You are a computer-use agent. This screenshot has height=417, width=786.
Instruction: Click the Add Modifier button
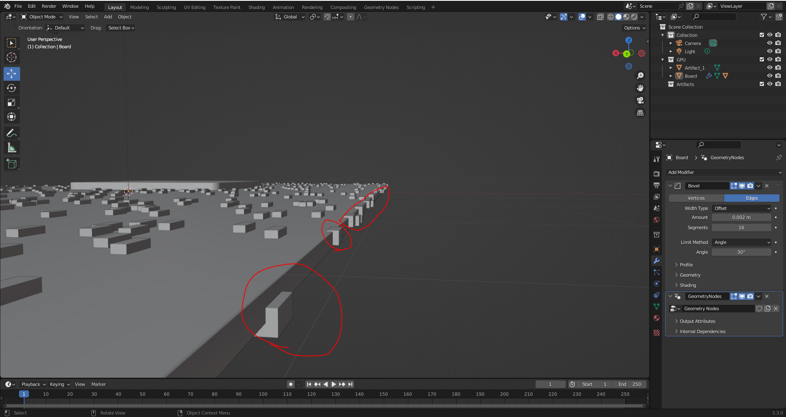point(723,172)
